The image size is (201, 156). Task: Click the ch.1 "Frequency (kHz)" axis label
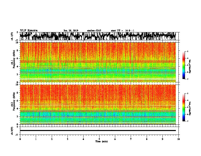14,59
